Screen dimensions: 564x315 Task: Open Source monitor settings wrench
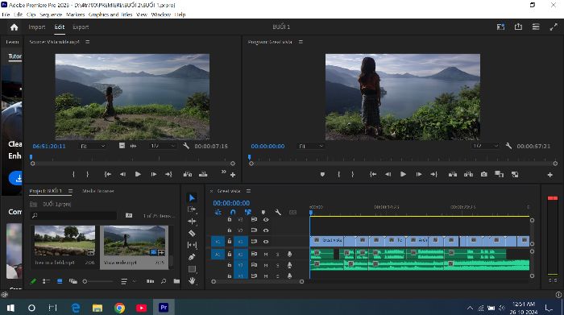186,146
